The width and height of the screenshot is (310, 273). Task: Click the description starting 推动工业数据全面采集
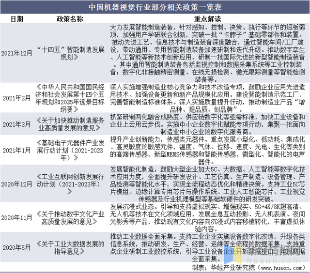tap(207, 248)
